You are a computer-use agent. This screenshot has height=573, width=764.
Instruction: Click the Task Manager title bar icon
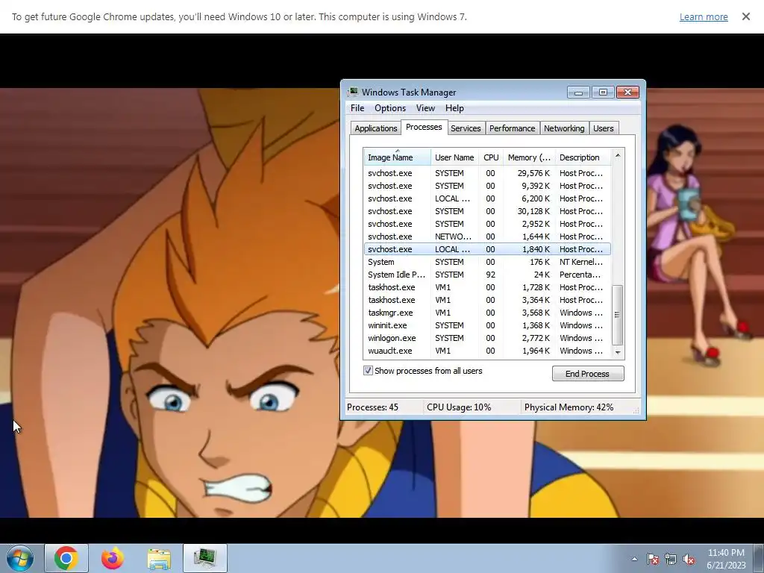pos(353,92)
